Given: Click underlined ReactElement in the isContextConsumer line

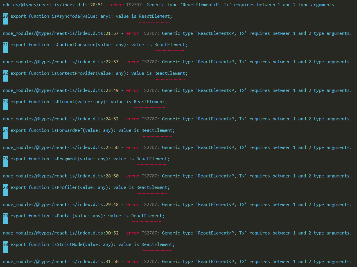Looking at the screenshot, I should tap(170, 45).
